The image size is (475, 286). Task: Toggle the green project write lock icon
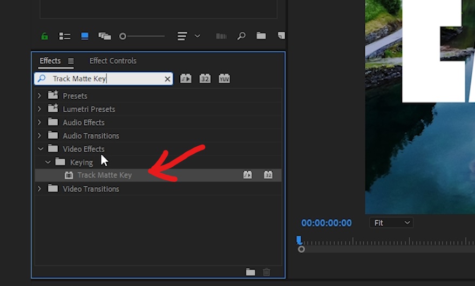(x=44, y=36)
